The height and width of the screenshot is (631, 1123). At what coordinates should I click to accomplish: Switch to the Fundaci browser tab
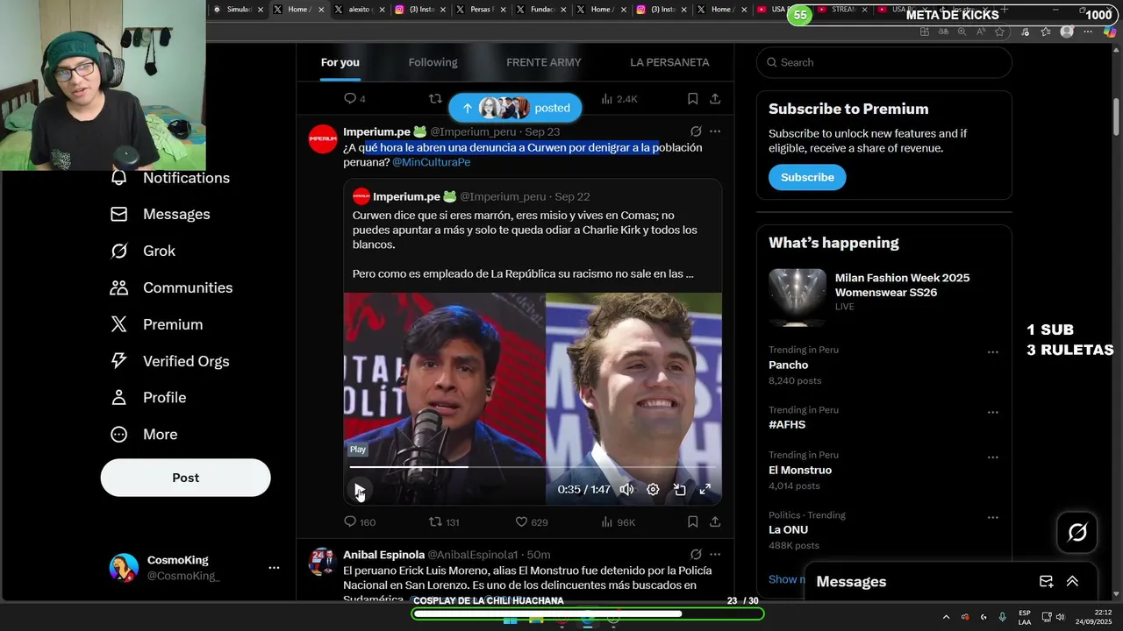pos(541,10)
